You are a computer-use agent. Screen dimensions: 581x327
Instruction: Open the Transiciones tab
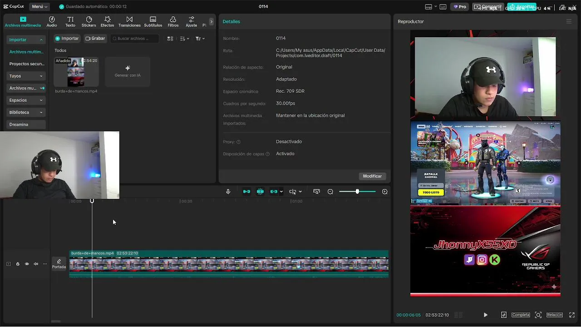(129, 22)
